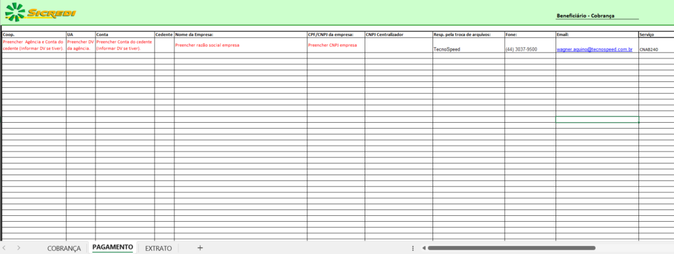Select the Nome da Empresa header cell

[x=241, y=34]
